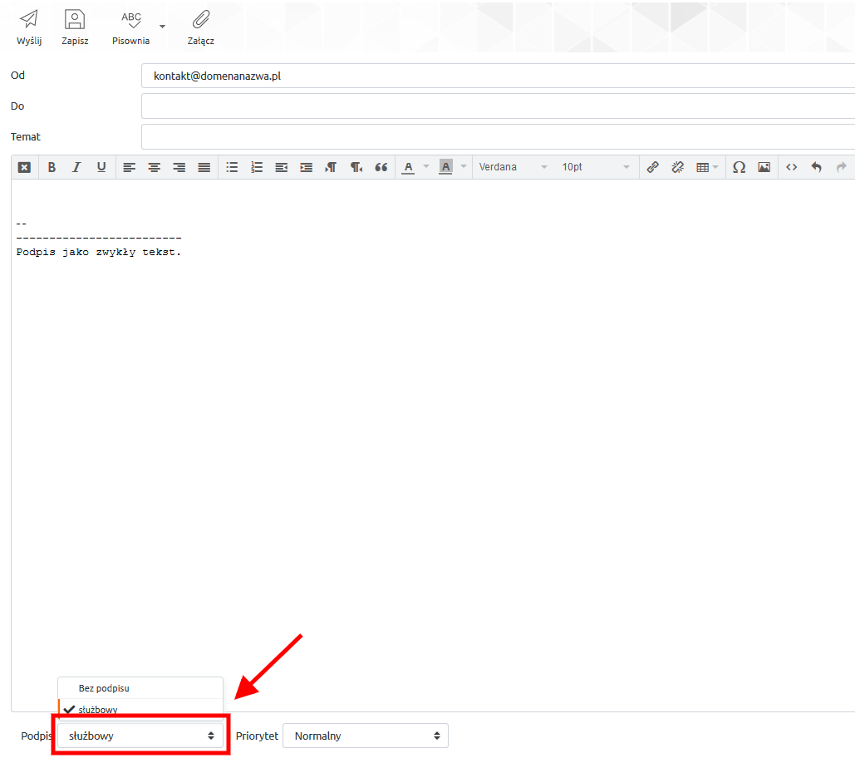855x758 pixels.
Task: Click the Do recipient field
Action: pos(498,106)
